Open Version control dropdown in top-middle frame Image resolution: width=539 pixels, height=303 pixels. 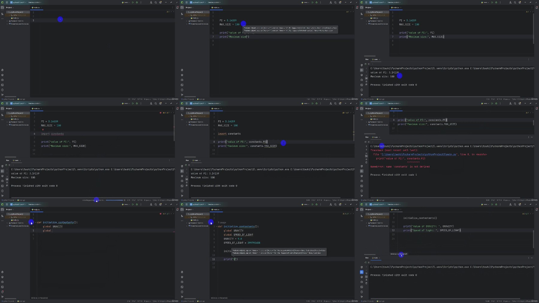(x=214, y=2)
